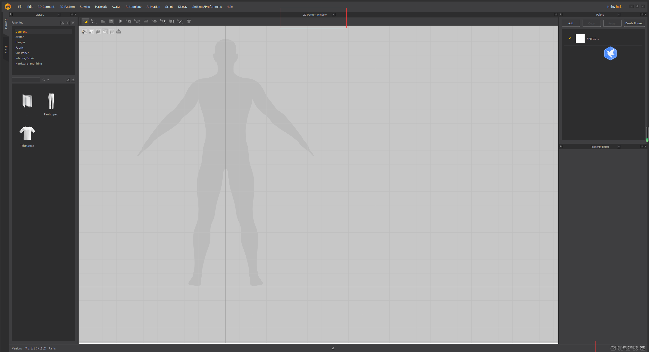
Task: Click the Assign fabric button
Action: tap(612, 23)
